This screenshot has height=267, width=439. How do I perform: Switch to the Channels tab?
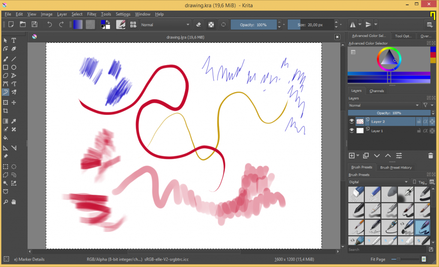(376, 91)
